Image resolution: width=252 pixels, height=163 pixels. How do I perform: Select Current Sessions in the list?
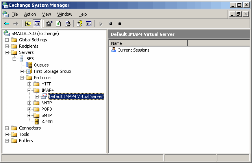(x=133, y=50)
